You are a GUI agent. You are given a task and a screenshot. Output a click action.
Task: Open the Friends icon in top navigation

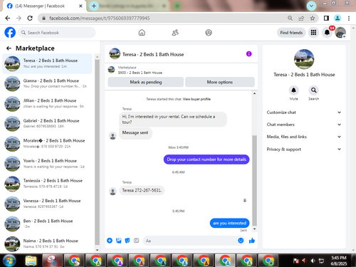point(175,33)
